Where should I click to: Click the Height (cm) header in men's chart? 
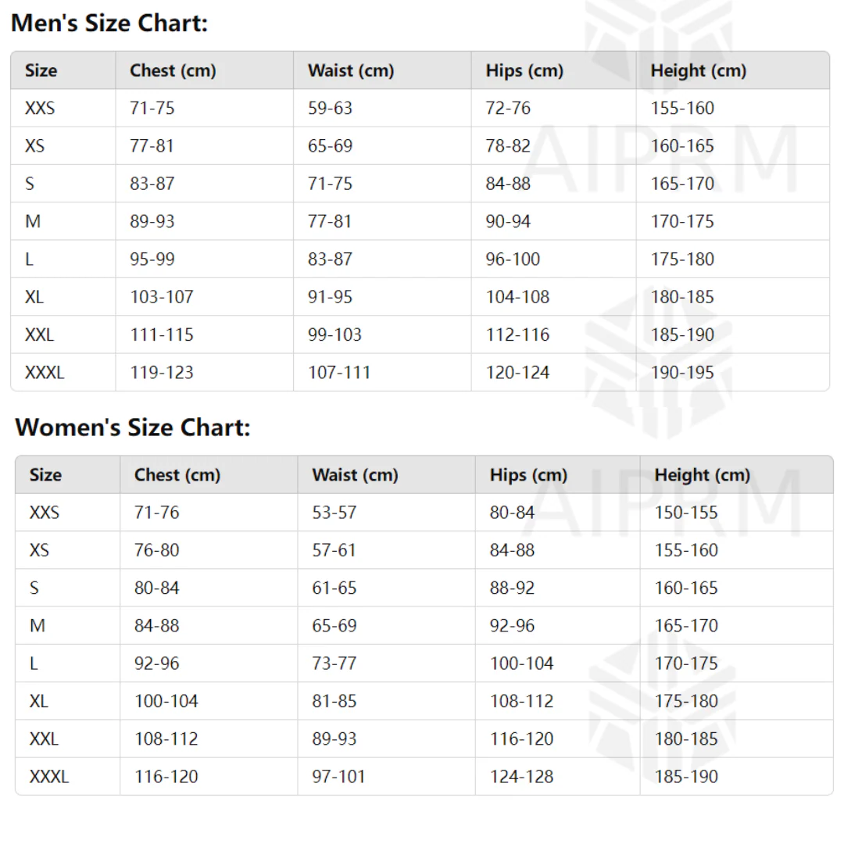698,70
